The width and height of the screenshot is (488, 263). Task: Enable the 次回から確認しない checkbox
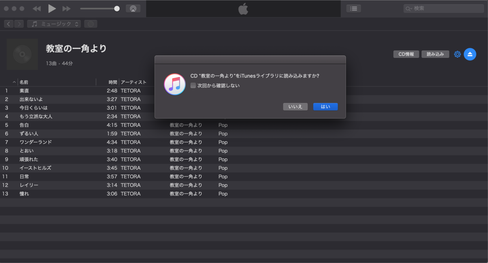tap(193, 85)
